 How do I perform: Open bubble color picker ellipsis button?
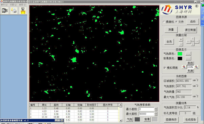188,54
